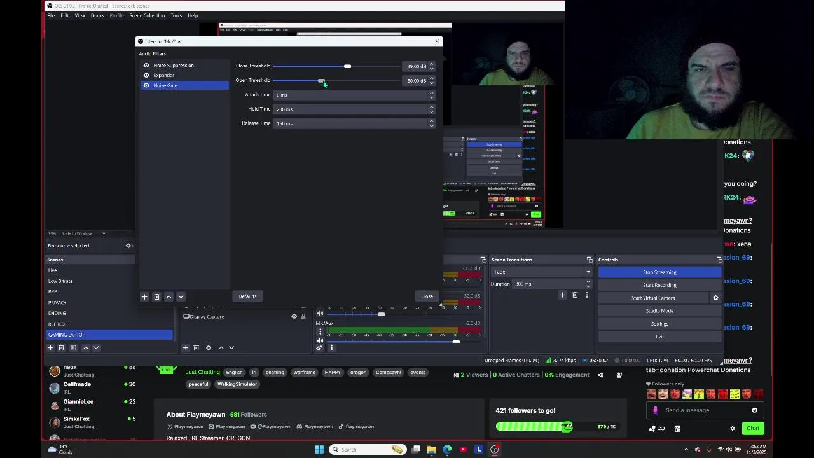The image size is (814, 458).
Task: Open the Edit menu in OBS
Action: coord(64,15)
